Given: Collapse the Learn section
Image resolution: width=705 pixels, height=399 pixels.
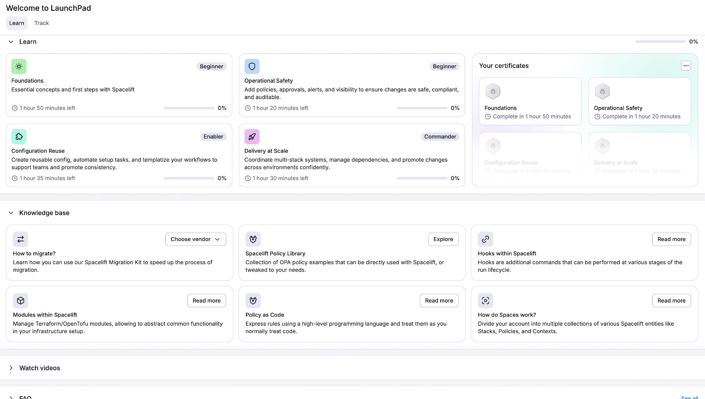Looking at the screenshot, I should coord(11,42).
